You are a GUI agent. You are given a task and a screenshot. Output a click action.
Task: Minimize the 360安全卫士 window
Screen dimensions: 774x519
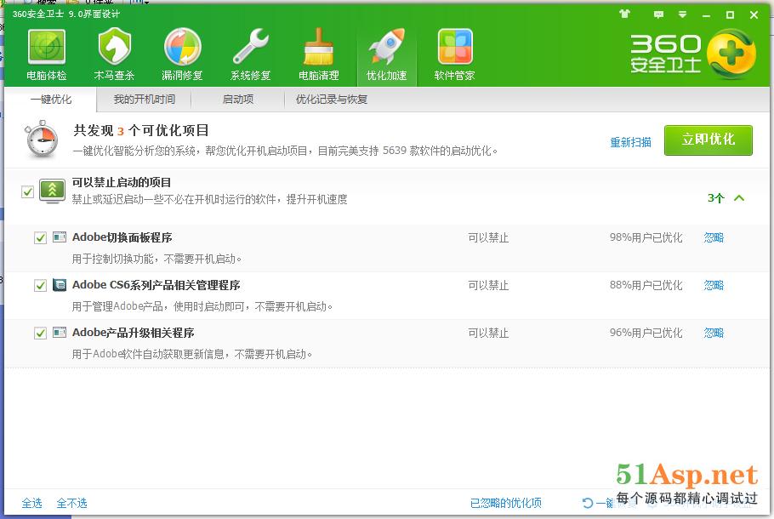(x=706, y=14)
